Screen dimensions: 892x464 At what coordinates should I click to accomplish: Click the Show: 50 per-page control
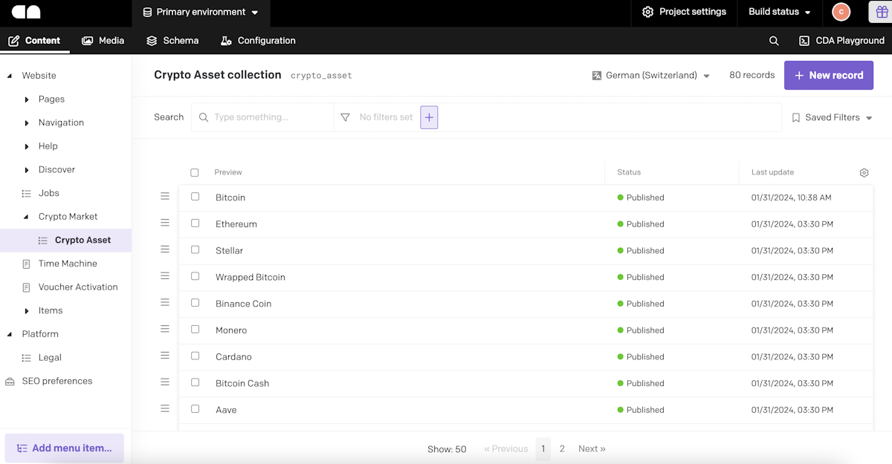click(x=447, y=449)
